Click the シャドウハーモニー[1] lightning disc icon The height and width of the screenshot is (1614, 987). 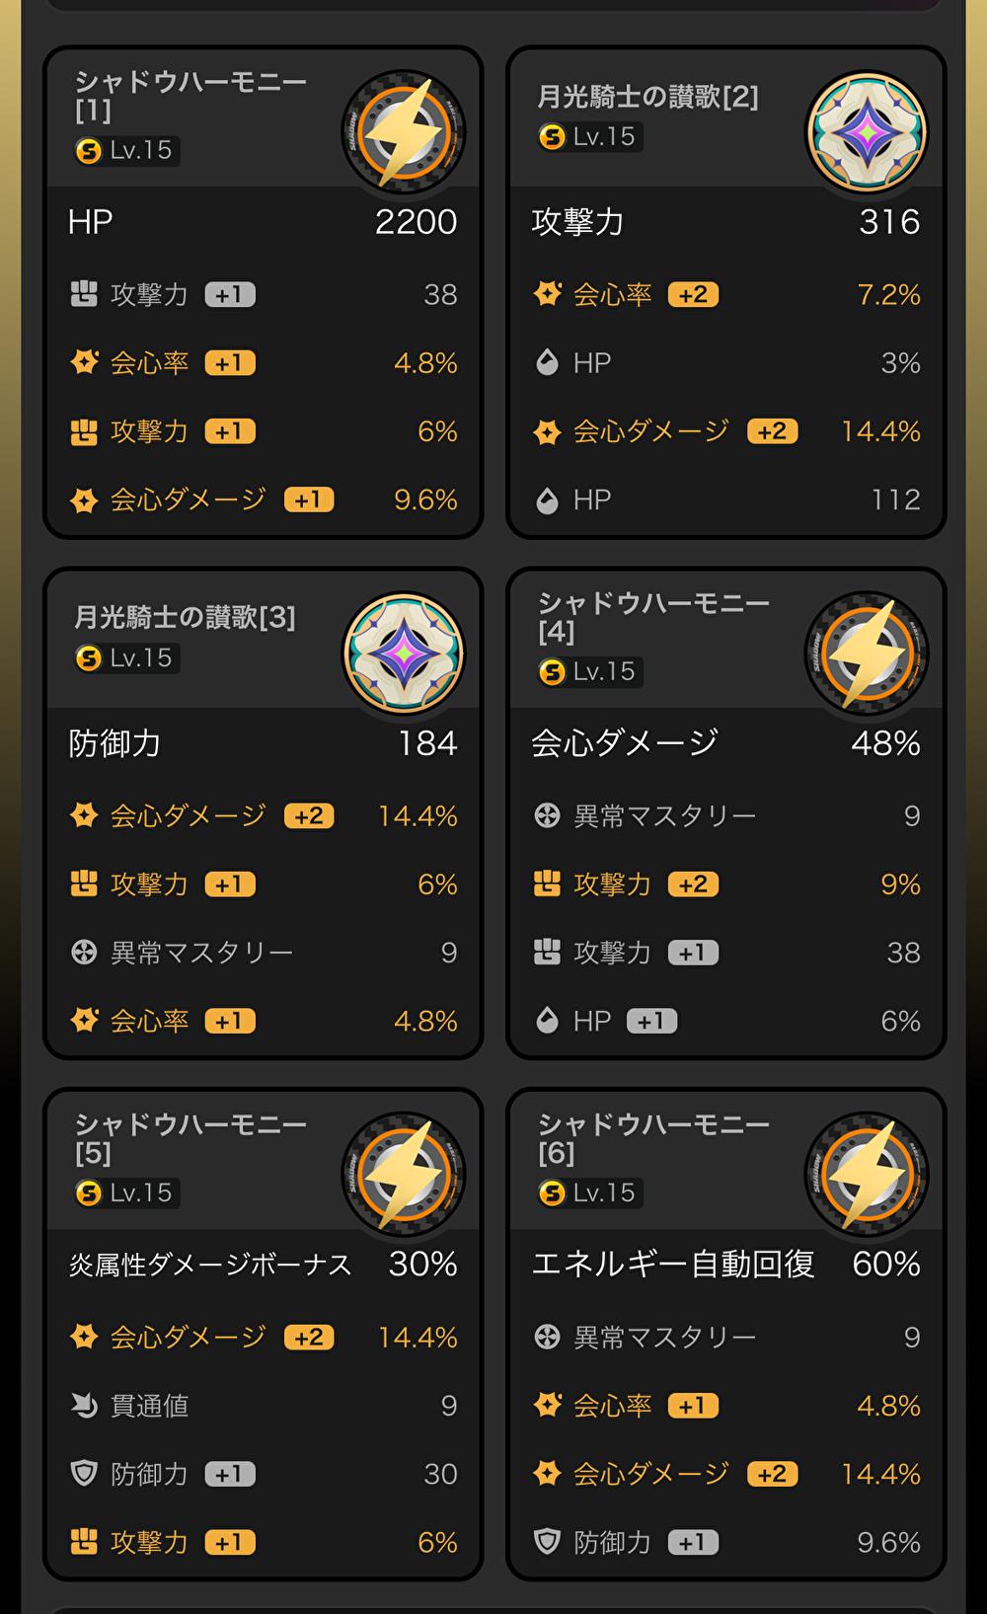403,130
